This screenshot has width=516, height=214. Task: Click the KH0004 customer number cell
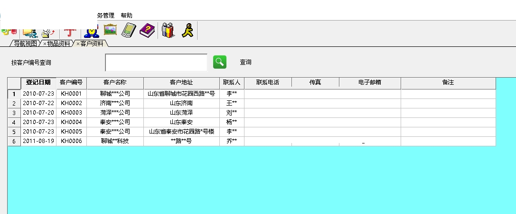[x=71, y=122]
